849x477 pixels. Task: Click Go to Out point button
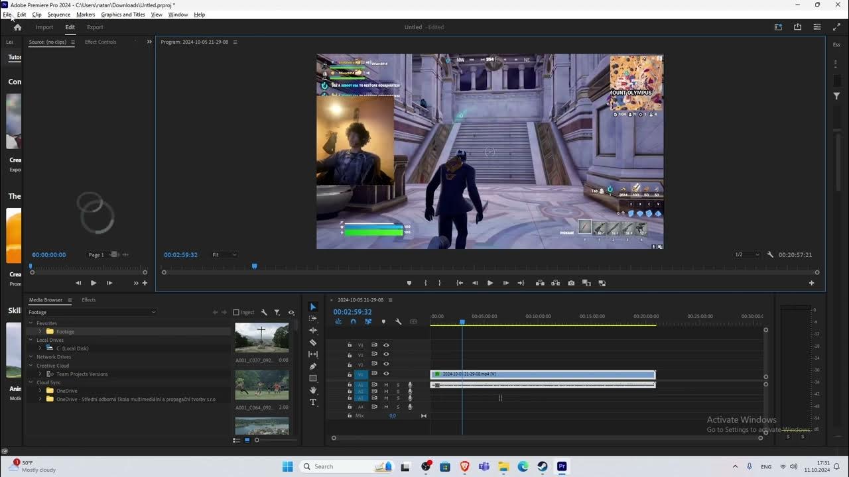pos(521,283)
